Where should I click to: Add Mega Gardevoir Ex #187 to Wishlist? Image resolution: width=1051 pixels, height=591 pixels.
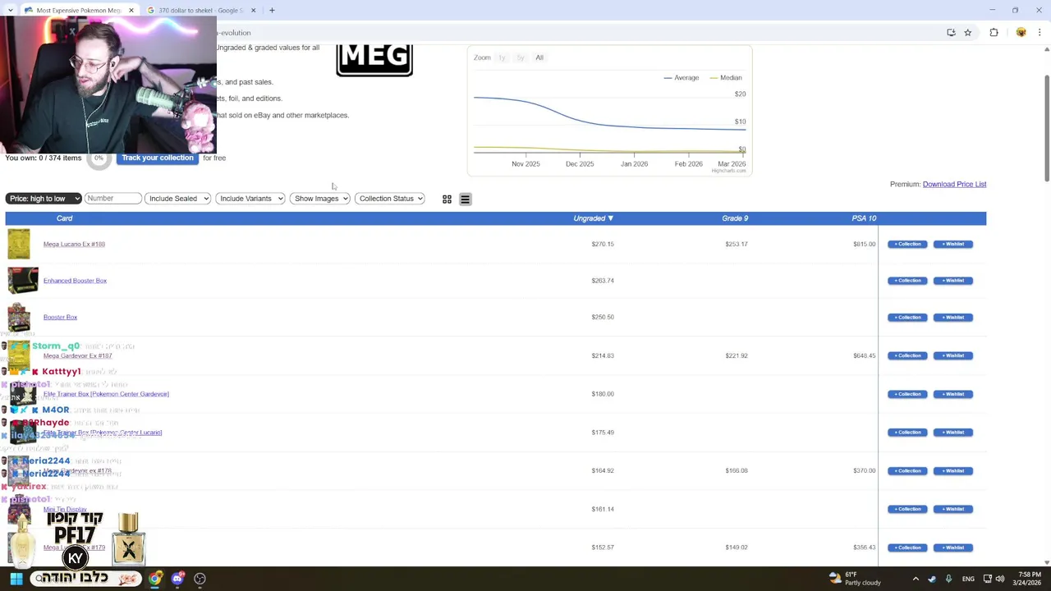pos(953,355)
